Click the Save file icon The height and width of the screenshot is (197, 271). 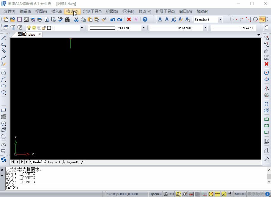click(x=19, y=20)
